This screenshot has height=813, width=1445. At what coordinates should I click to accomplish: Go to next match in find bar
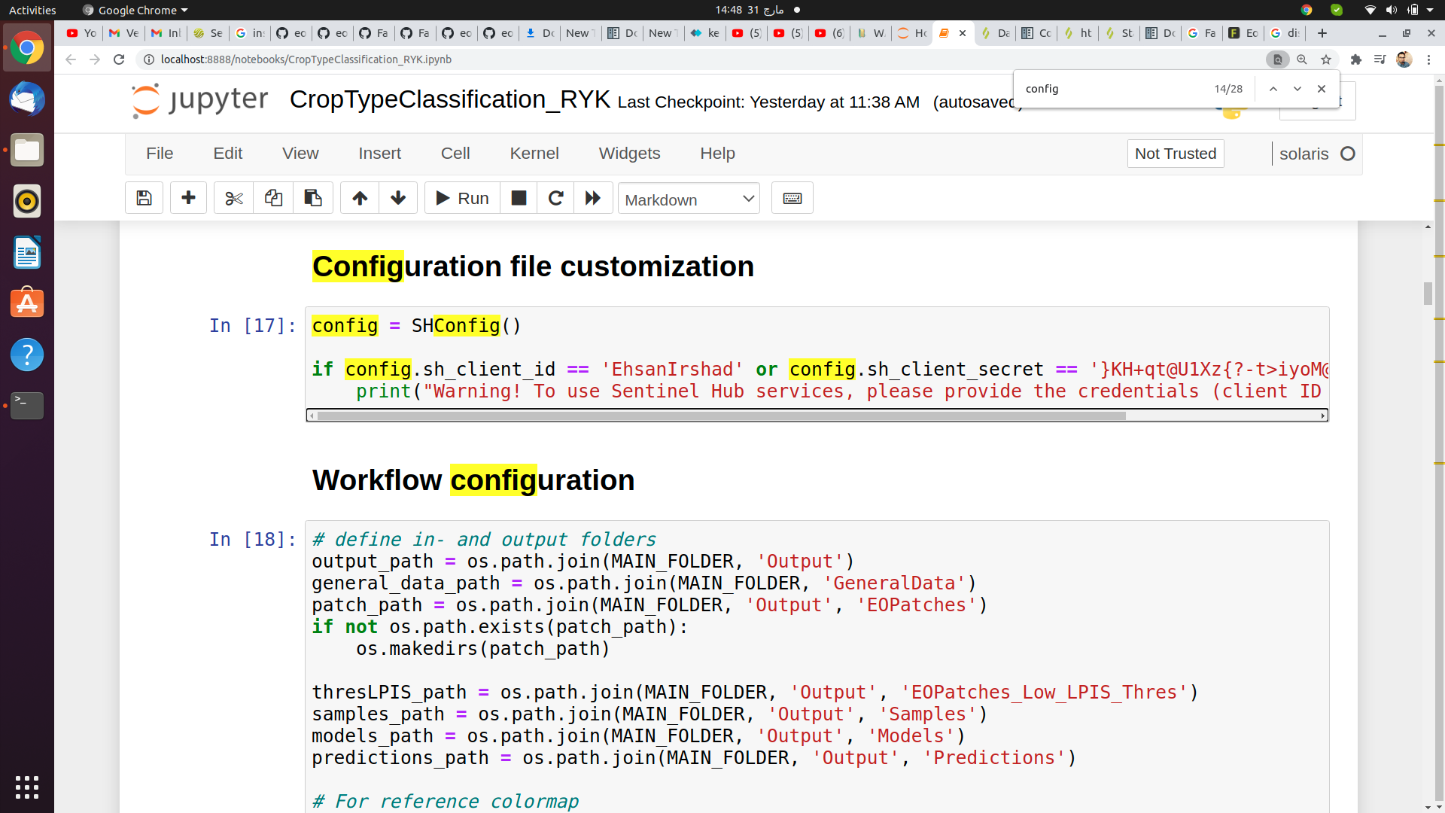click(x=1297, y=89)
